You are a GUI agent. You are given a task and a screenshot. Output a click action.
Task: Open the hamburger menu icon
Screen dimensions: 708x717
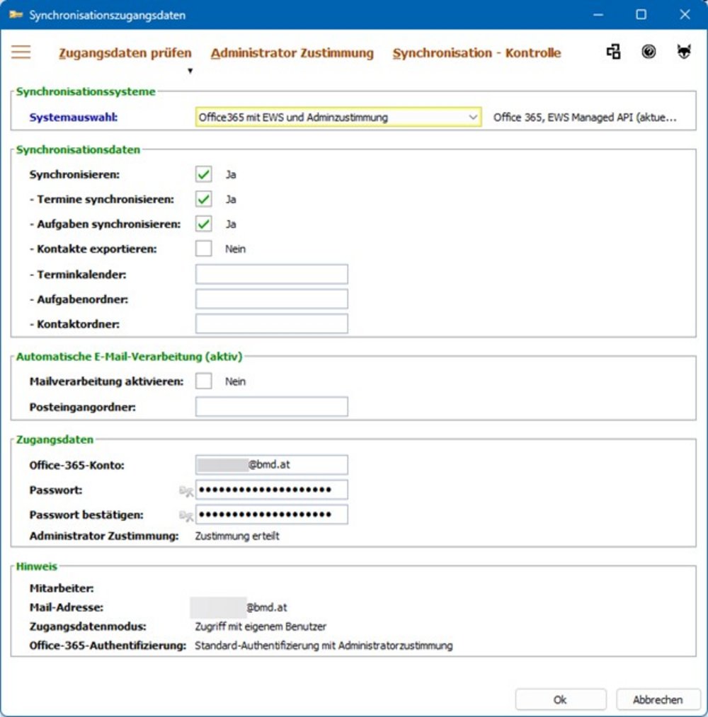point(21,52)
